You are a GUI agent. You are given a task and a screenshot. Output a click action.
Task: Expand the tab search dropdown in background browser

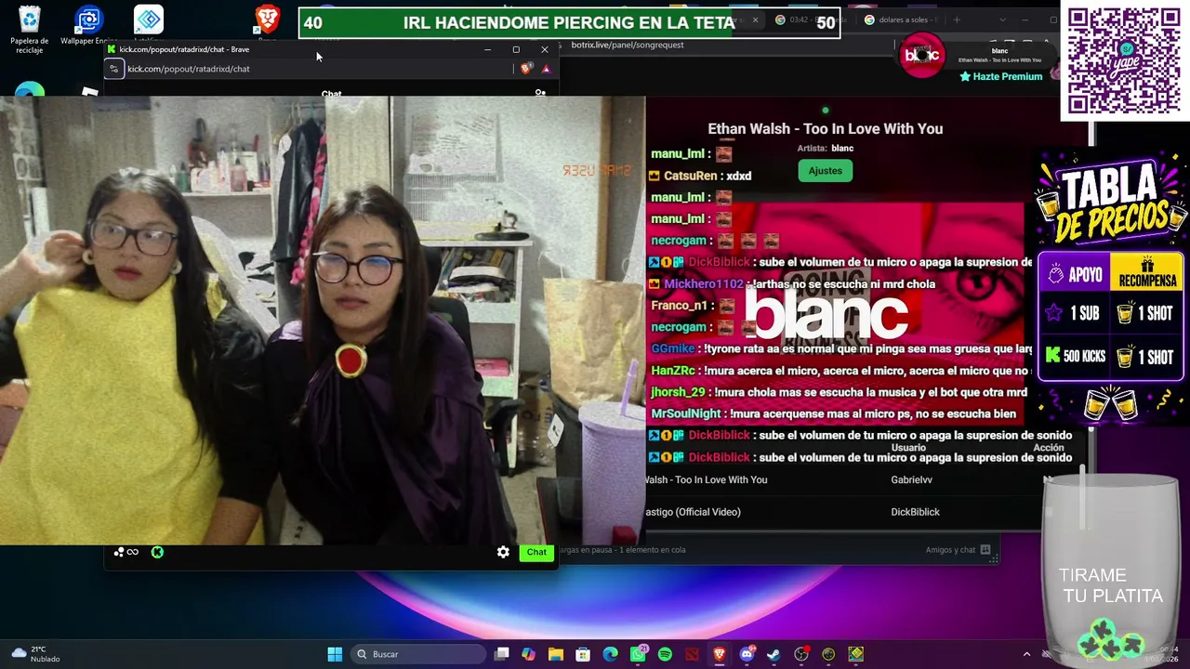click(1002, 20)
